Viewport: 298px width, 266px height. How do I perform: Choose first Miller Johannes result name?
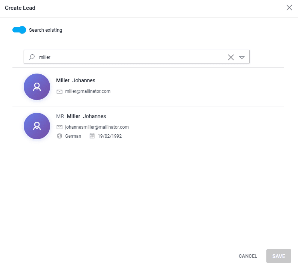(76, 80)
